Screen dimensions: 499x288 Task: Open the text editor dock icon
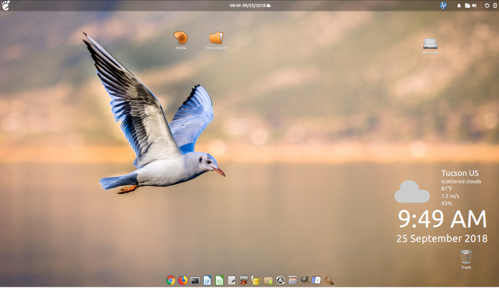point(232,281)
